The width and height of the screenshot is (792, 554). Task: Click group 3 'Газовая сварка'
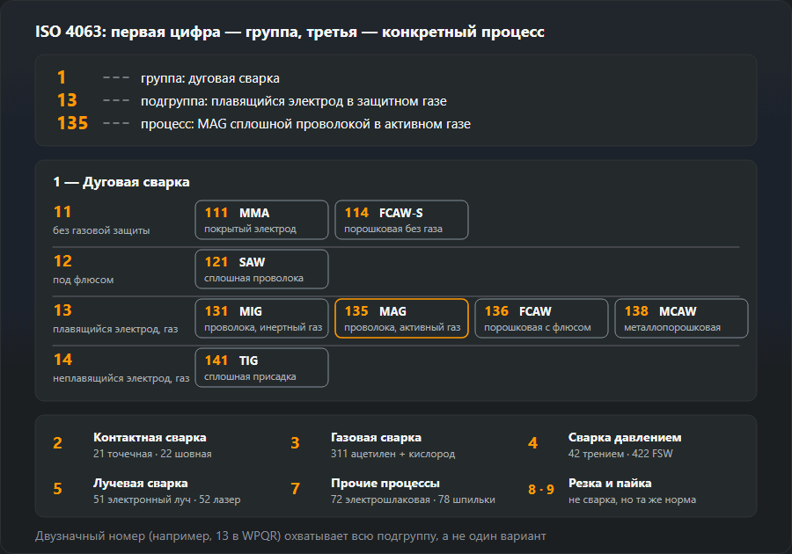pyautogui.click(x=377, y=437)
